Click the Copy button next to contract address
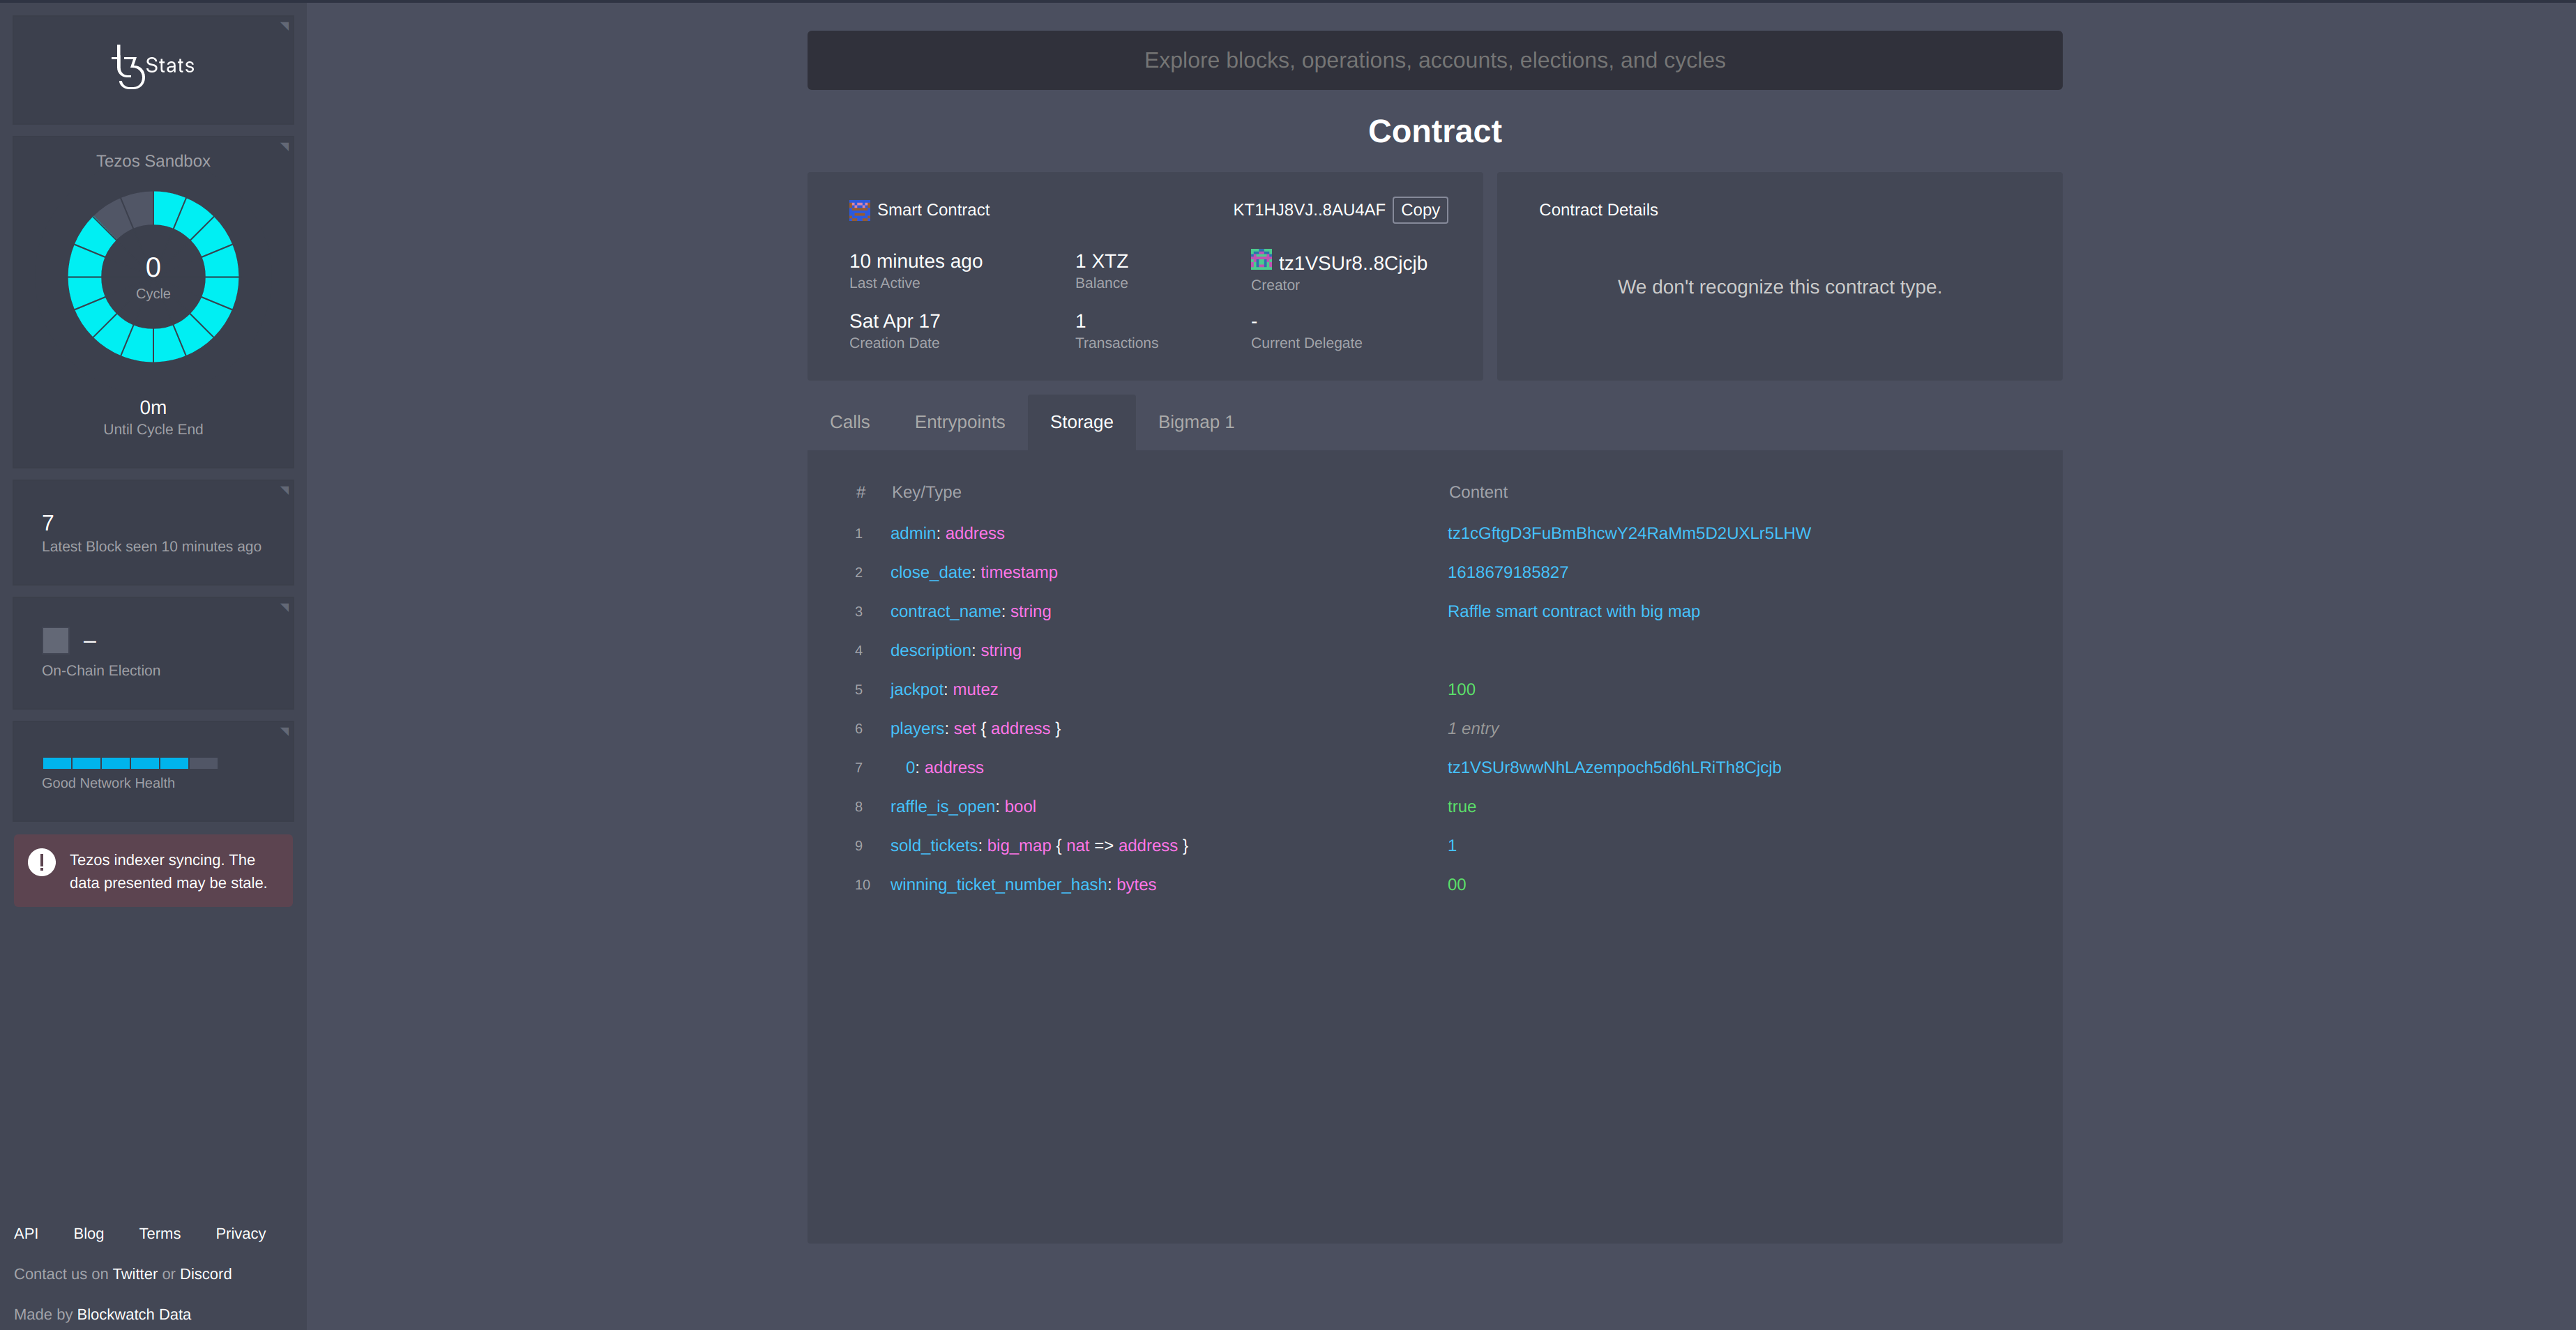This screenshot has height=1330, width=2576. 1419,210
